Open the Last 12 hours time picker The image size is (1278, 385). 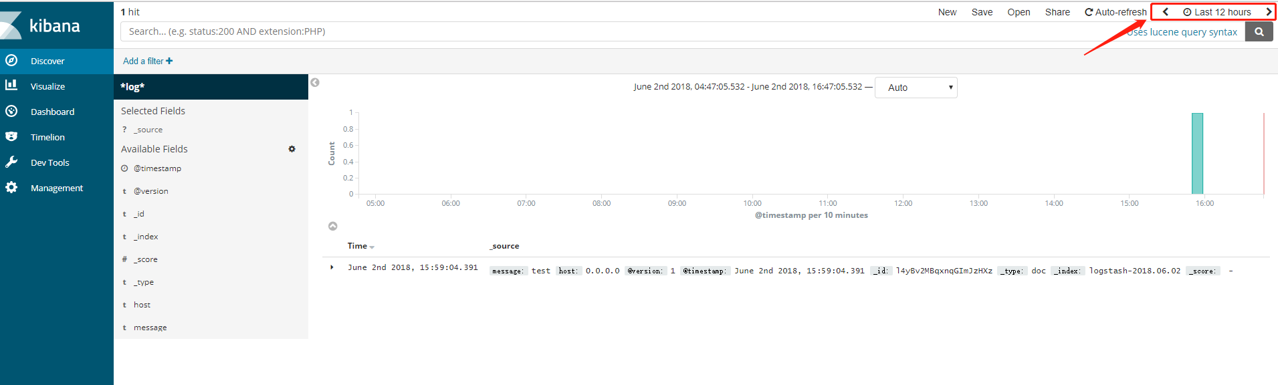(1217, 12)
